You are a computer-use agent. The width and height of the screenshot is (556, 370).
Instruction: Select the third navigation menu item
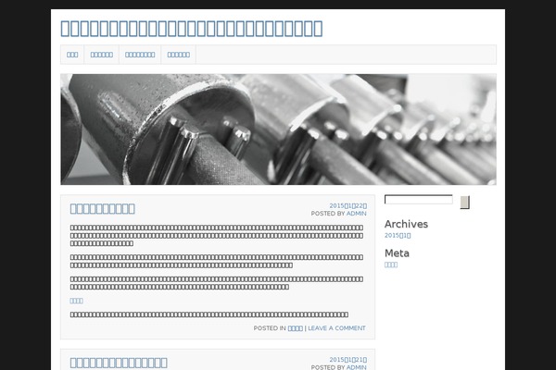click(140, 55)
